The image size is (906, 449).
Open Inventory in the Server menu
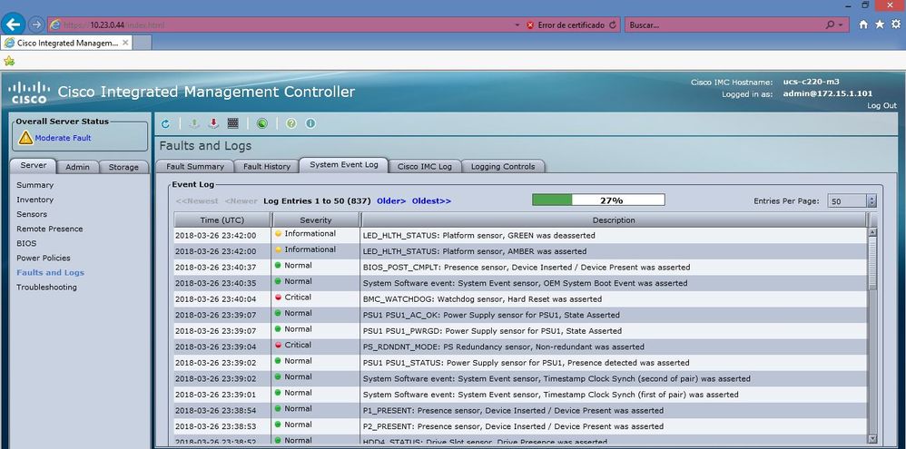coord(34,200)
